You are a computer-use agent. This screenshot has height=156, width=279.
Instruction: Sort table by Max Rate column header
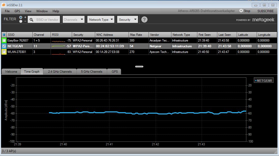pos(139,35)
